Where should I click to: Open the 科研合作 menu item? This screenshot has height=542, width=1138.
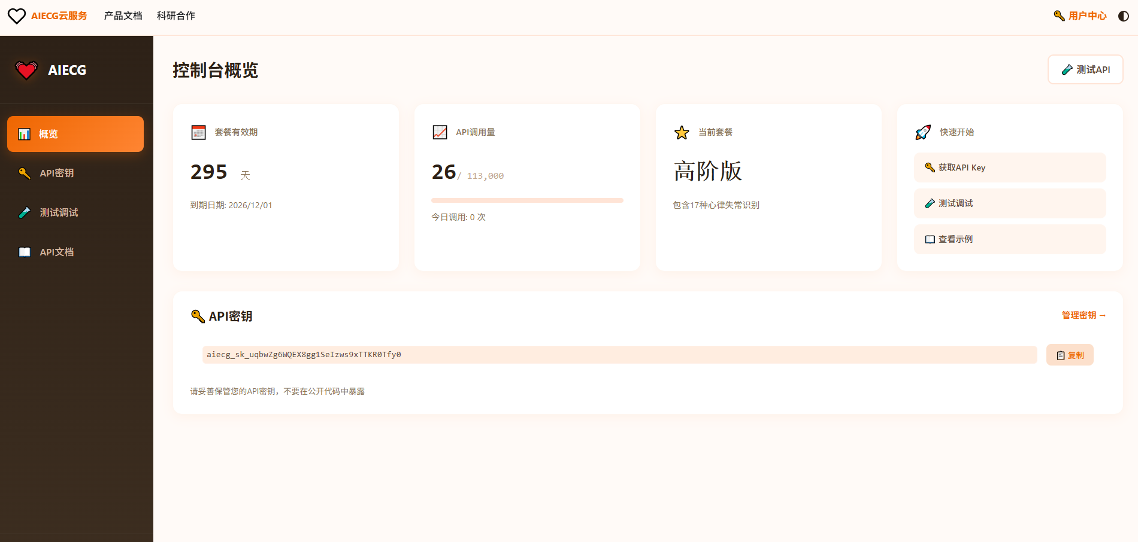pos(175,16)
